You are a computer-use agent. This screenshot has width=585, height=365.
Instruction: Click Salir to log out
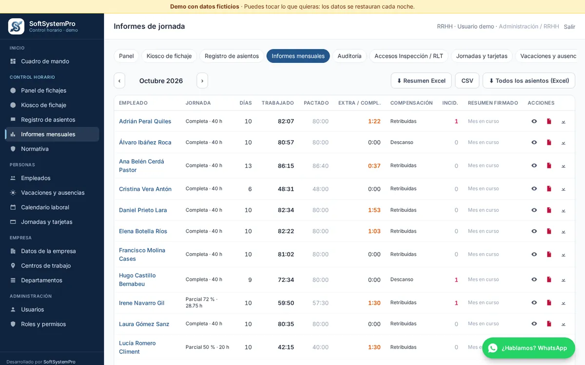pos(569,27)
